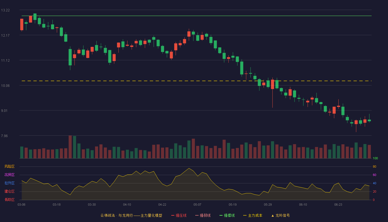Toggle the 强压线 legend series

[x=179, y=215]
